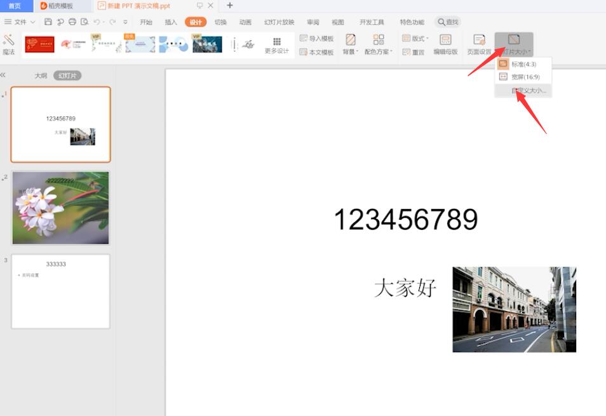
Task: Select slide 3 thumbnail titled 333333
Action: 61,292
